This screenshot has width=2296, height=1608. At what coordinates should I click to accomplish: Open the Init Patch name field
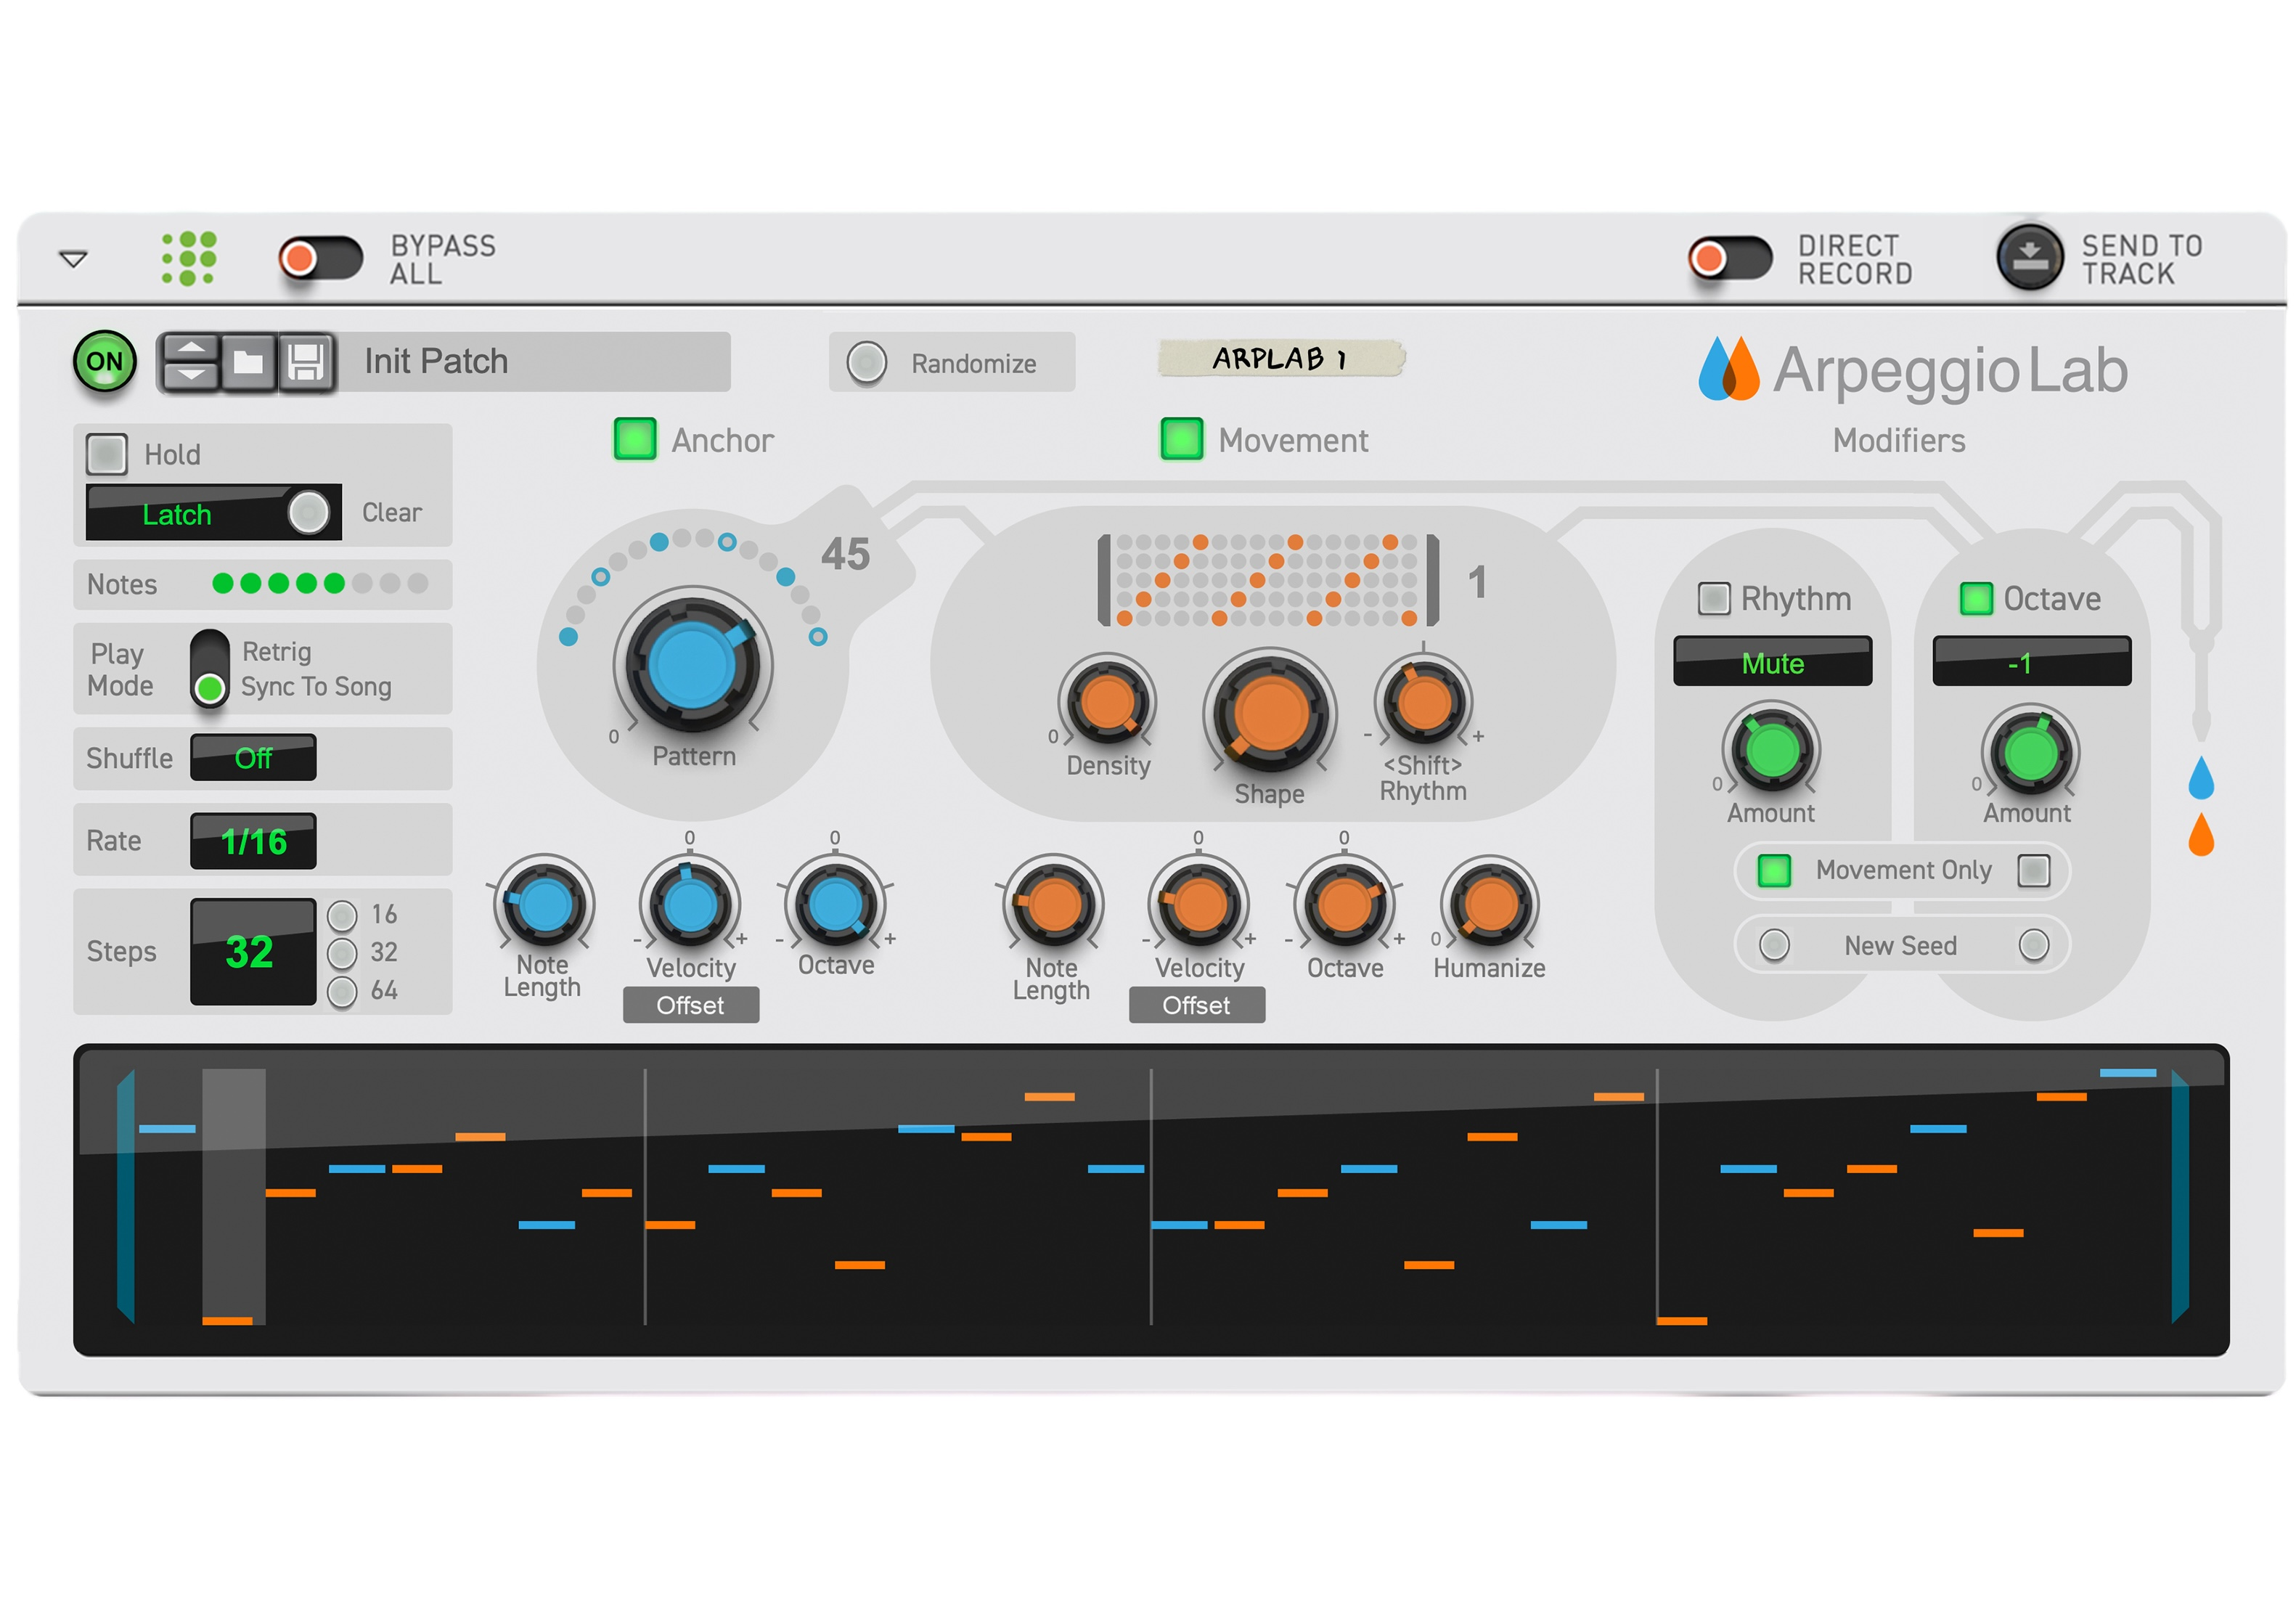[x=533, y=362]
